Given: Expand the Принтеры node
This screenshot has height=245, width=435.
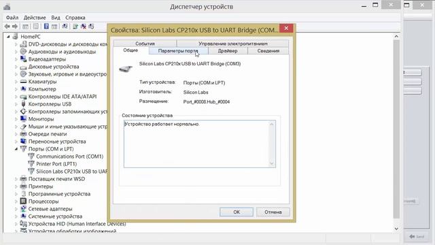Looking at the screenshot, I should [x=16, y=186].
